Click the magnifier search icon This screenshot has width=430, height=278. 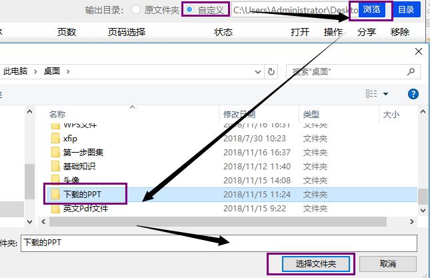pos(411,72)
